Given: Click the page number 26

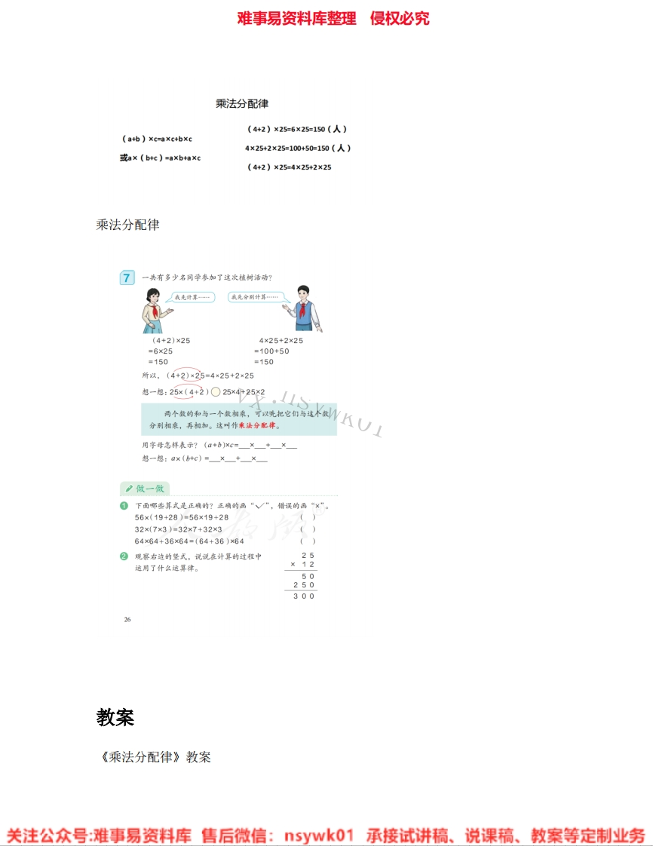Looking at the screenshot, I should click(127, 618).
